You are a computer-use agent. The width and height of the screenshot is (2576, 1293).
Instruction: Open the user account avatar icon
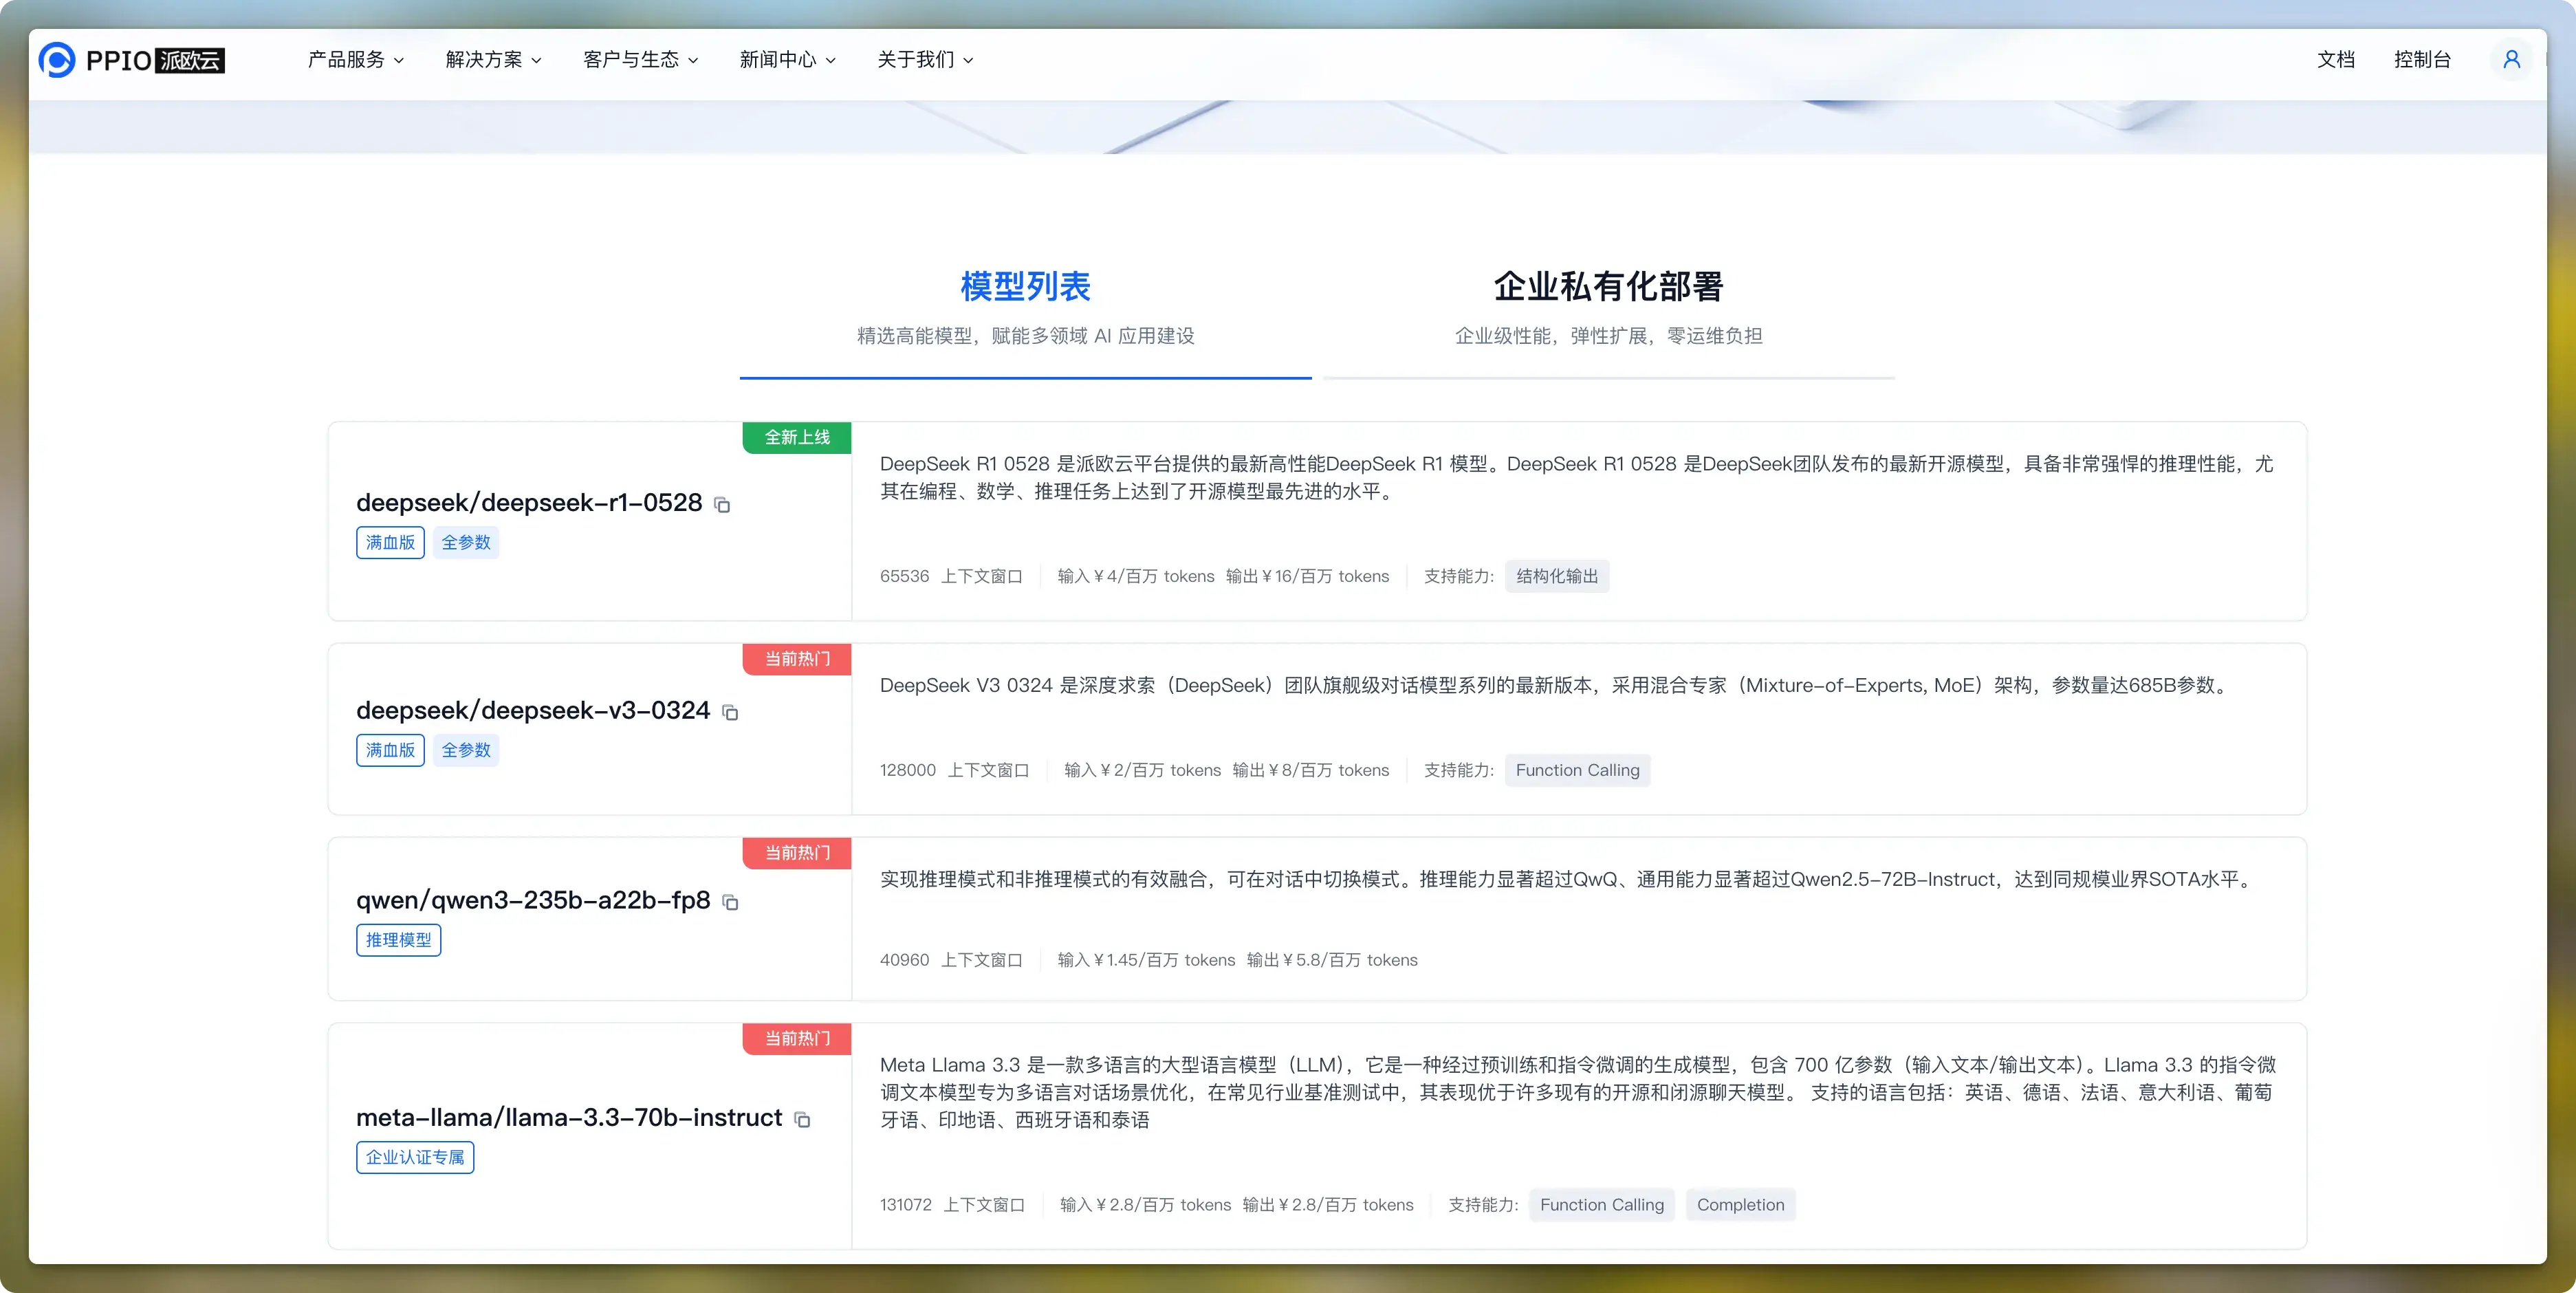tap(2511, 60)
